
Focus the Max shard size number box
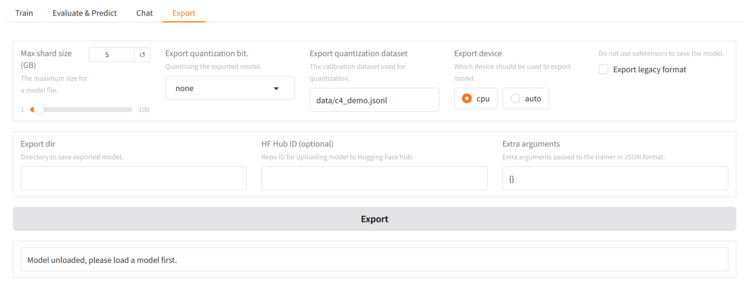[x=111, y=55]
